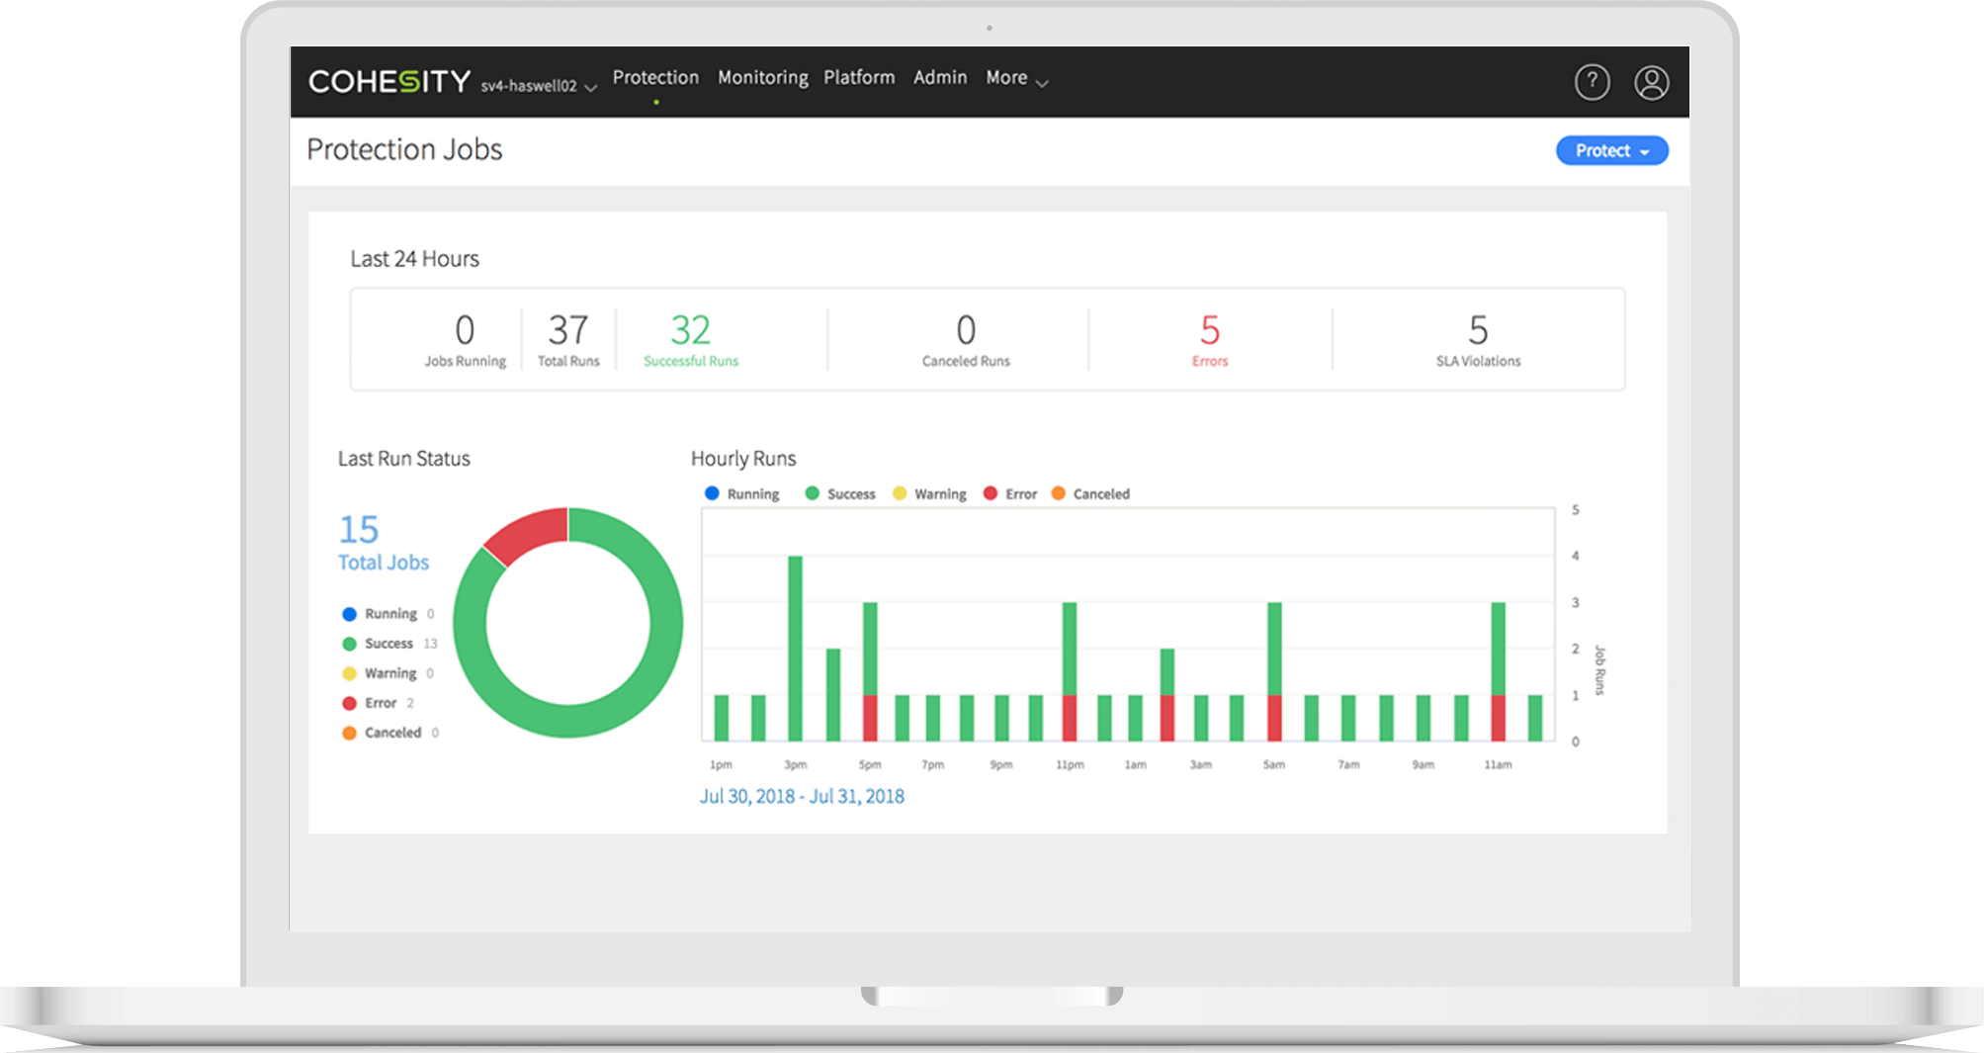Click the red error bar segment at 11am
This screenshot has width=1984, height=1053.
point(1499,718)
